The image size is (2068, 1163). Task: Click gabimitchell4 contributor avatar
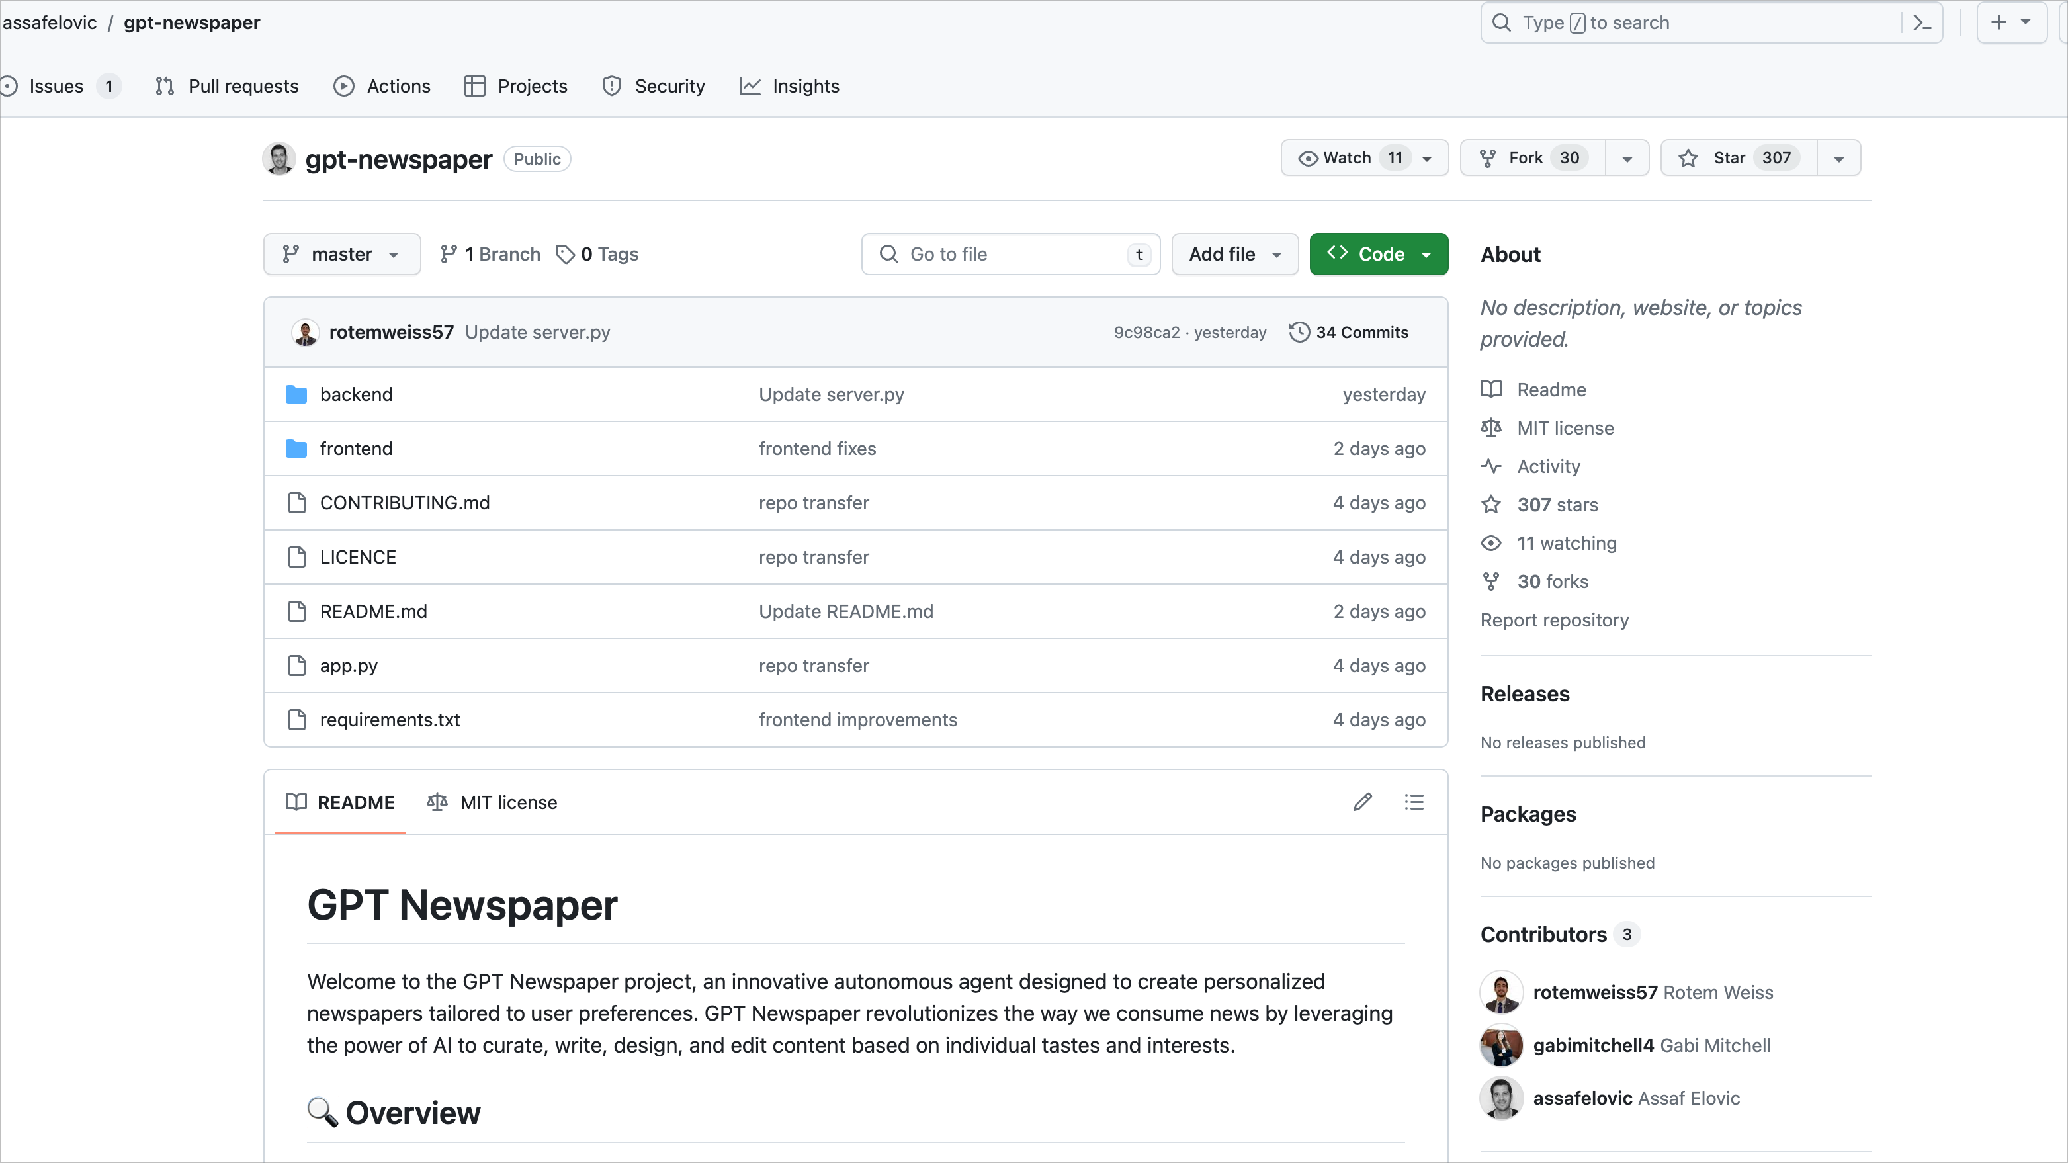point(1501,1045)
